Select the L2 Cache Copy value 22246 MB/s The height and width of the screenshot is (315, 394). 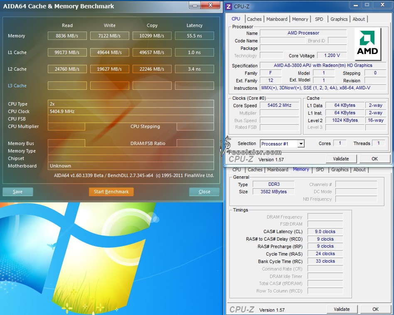pos(152,69)
